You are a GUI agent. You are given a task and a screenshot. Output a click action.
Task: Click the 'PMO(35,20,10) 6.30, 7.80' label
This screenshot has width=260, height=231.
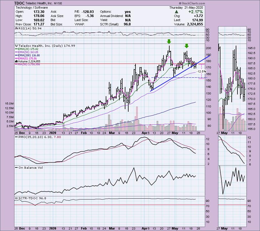tap(40, 137)
